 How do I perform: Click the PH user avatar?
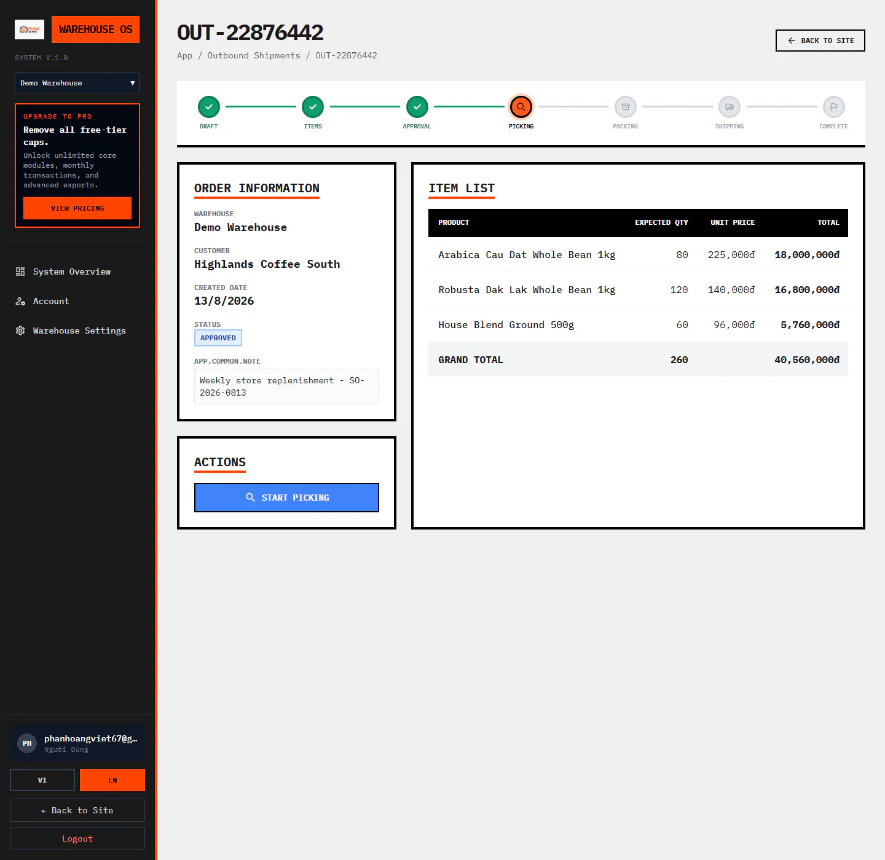pyautogui.click(x=27, y=743)
